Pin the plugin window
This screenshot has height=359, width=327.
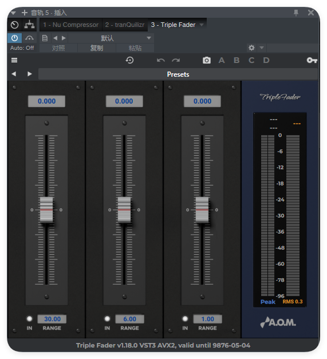coord(296,13)
